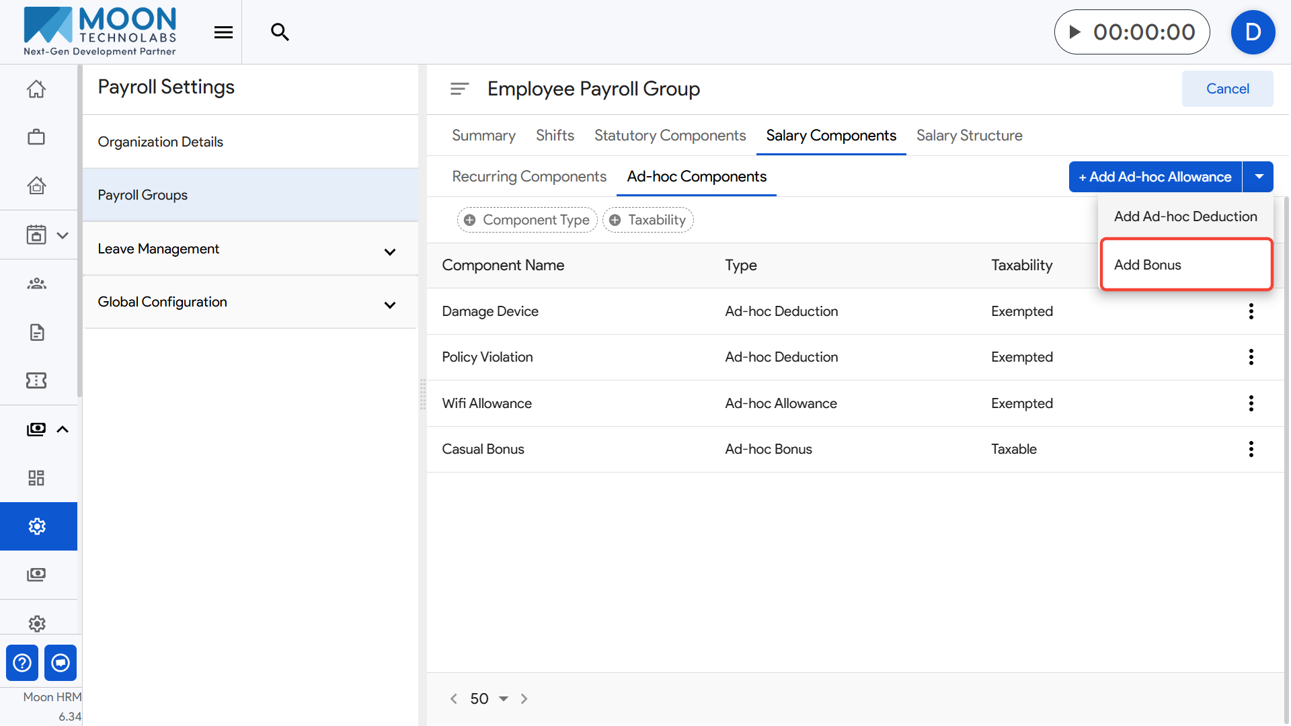The height and width of the screenshot is (726, 1291).
Task: Click the Cancel button
Action: [x=1227, y=89]
